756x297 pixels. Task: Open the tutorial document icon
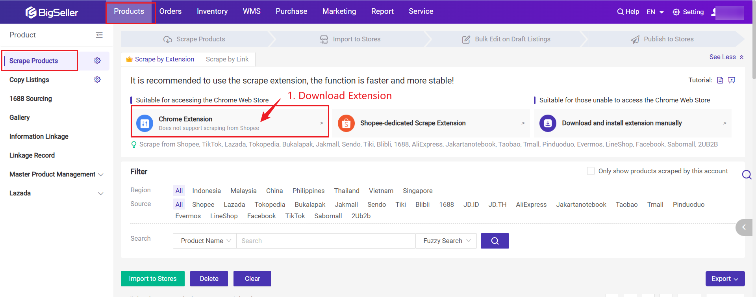(720, 80)
